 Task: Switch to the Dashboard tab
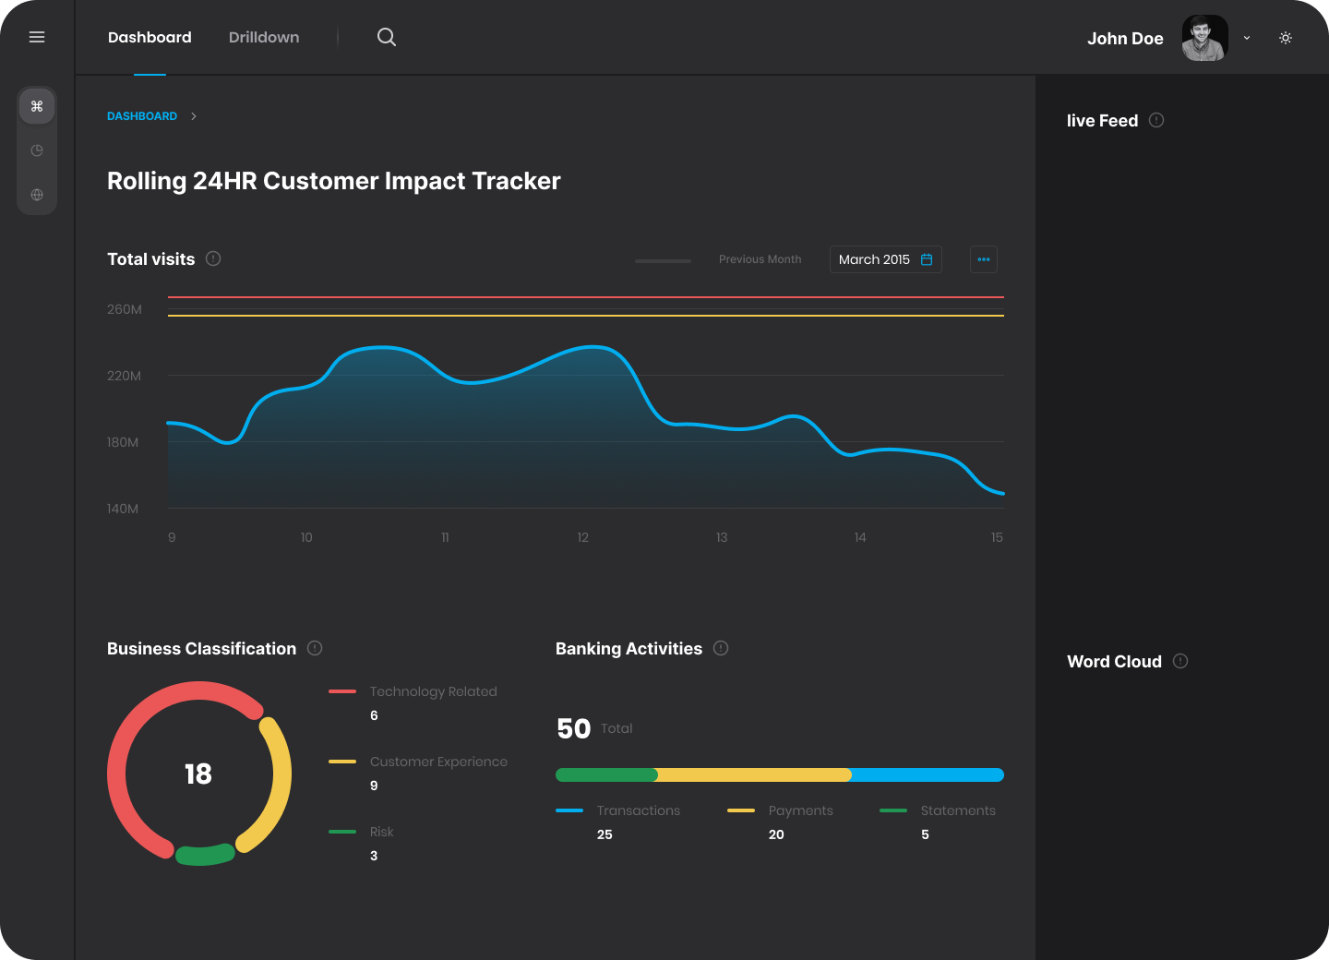(150, 37)
